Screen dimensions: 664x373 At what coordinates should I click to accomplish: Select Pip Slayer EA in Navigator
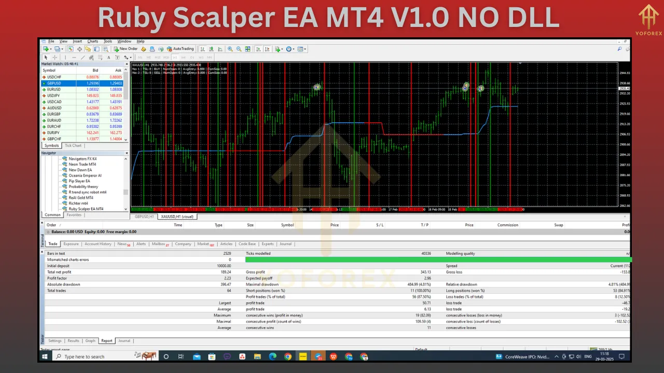[x=79, y=181]
